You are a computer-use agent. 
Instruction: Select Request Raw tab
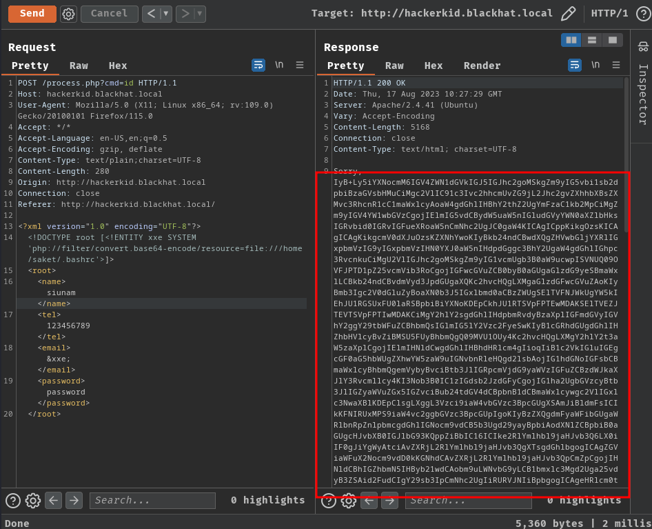[79, 66]
